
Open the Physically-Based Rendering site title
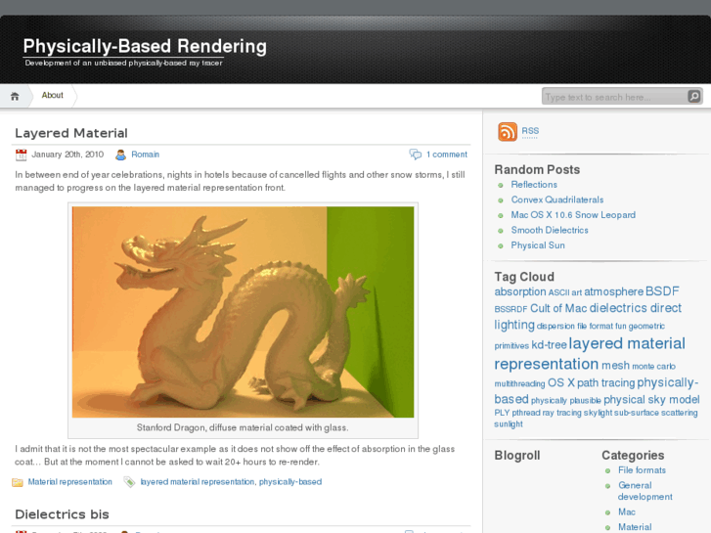(x=145, y=46)
